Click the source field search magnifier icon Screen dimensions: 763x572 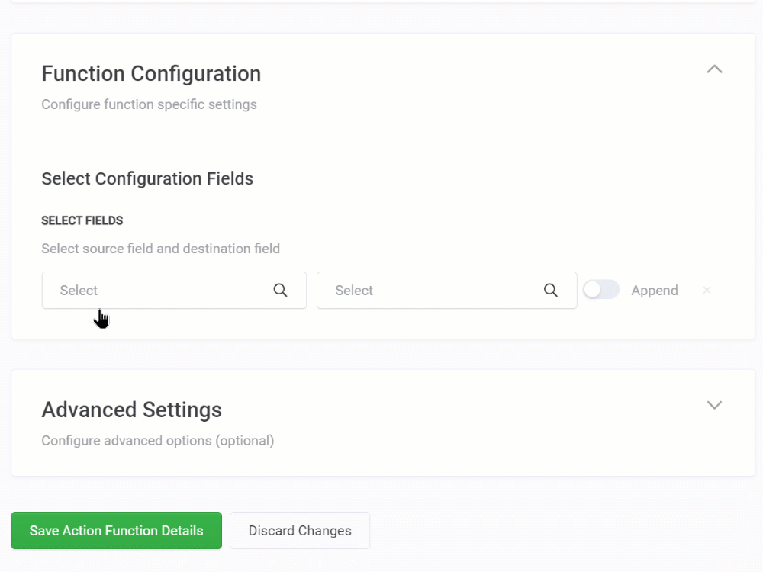click(x=280, y=291)
